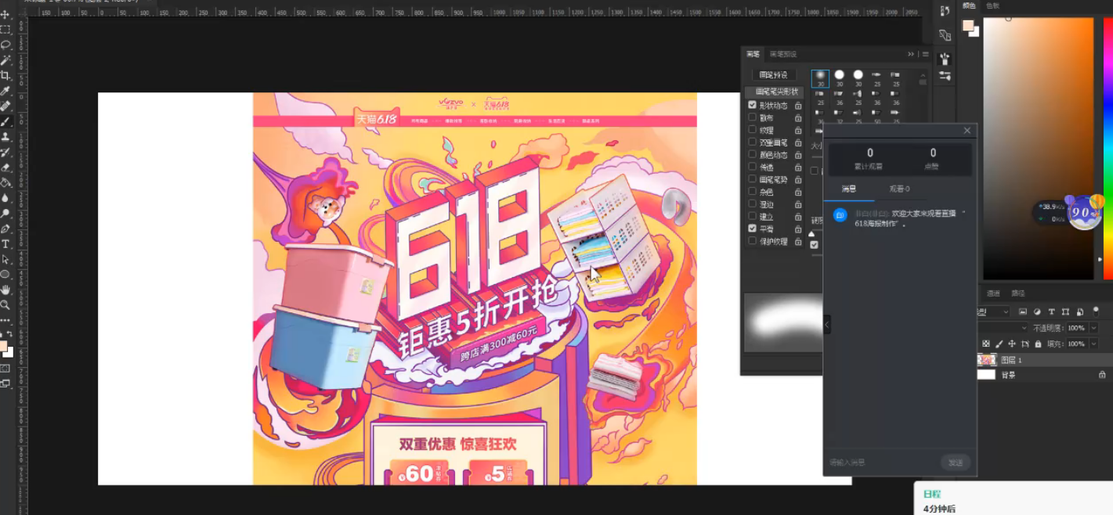Lock transparent pixels in Layers panel
1113x515 pixels.
986,344
